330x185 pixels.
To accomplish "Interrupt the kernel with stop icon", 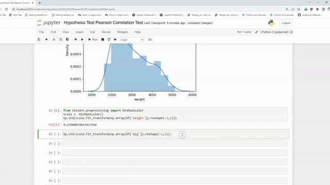I will tap(103, 40).
